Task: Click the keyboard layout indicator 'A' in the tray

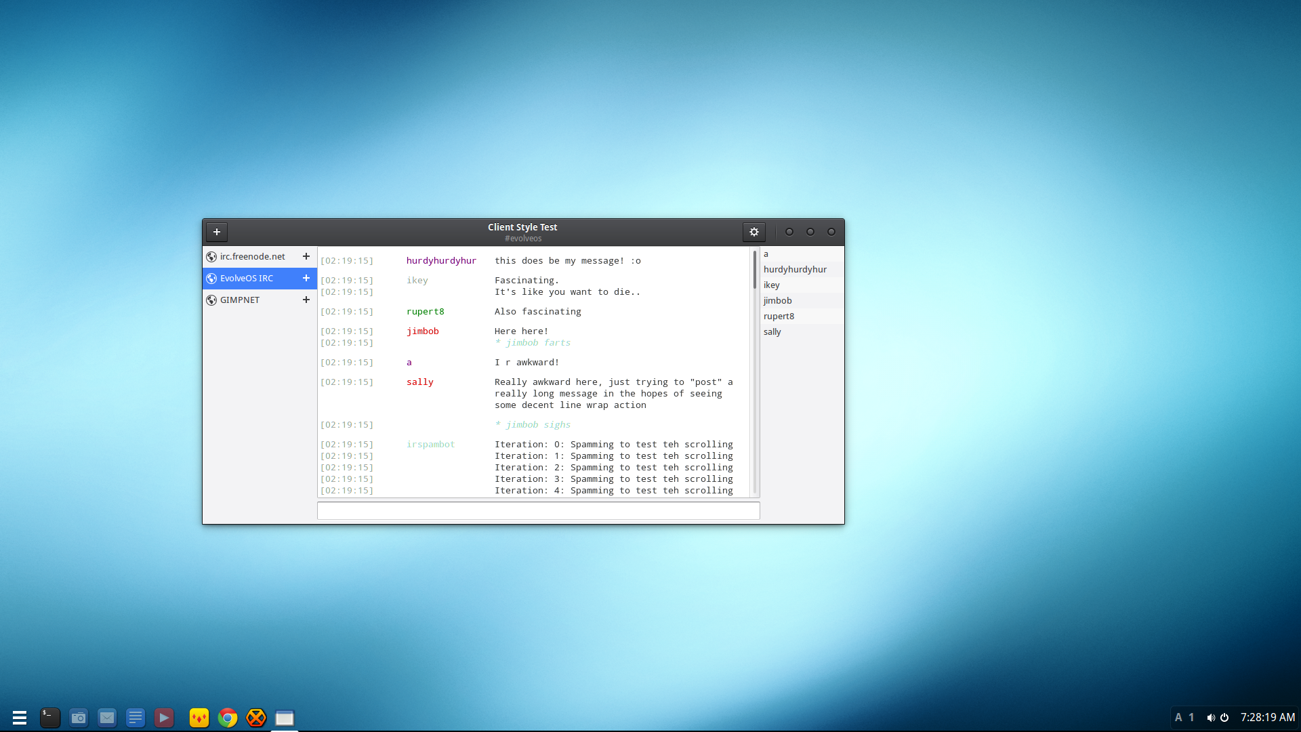Action: [x=1178, y=718]
